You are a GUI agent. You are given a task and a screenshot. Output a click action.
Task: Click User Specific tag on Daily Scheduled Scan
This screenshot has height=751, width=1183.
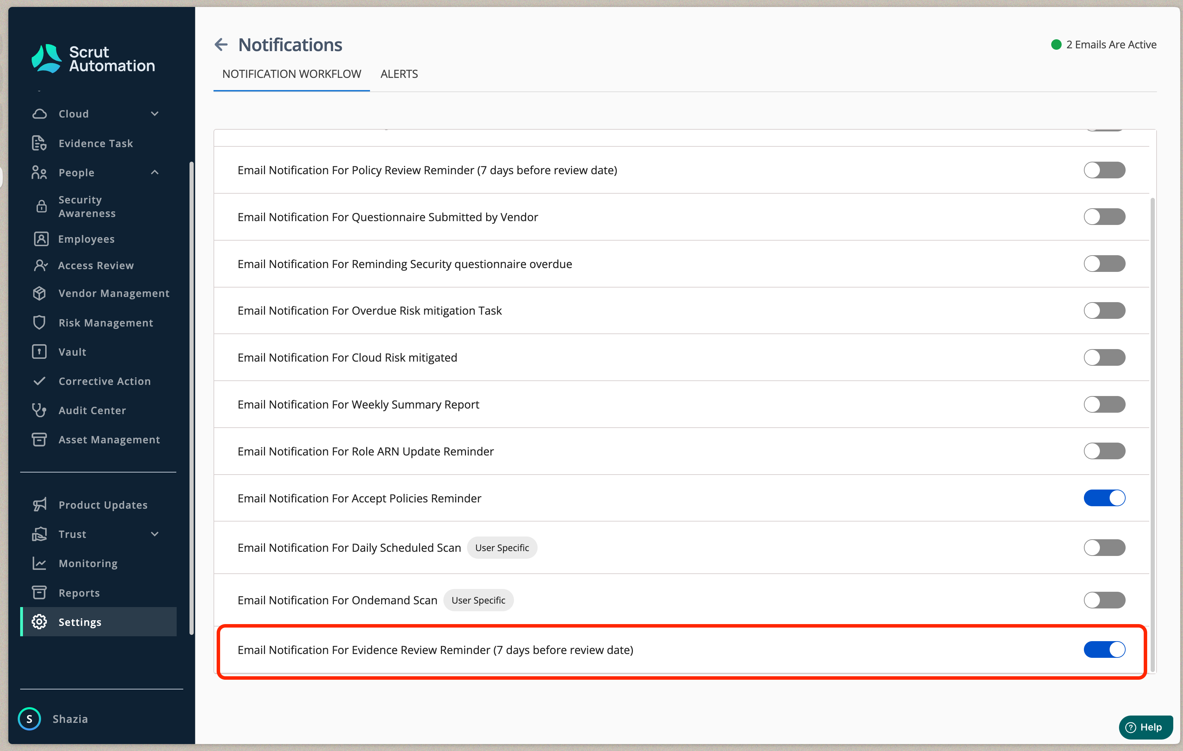pos(502,548)
